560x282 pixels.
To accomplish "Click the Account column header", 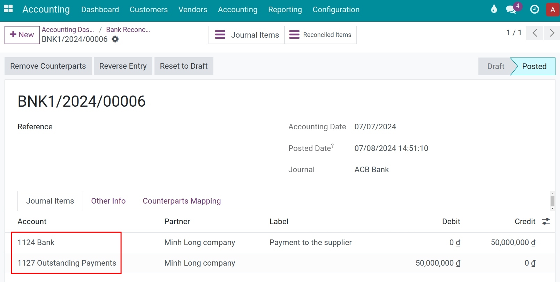I will 32,222.
